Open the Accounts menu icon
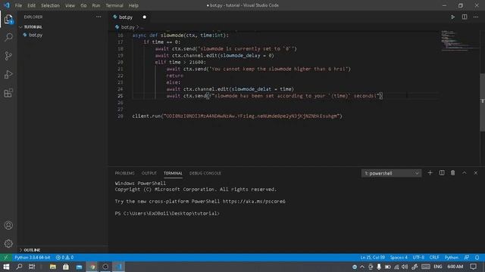Image resolution: width=485 pixels, height=272 pixels. pyautogui.click(x=8, y=225)
